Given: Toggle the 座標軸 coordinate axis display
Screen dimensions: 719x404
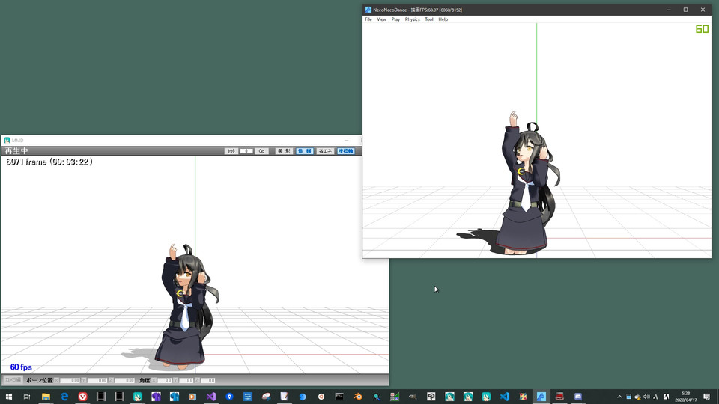Looking at the screenshot, I should 346,151.
